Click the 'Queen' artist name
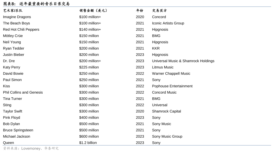 pos(8,143)
